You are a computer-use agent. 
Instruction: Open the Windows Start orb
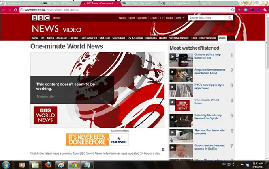tap(6, 165)
